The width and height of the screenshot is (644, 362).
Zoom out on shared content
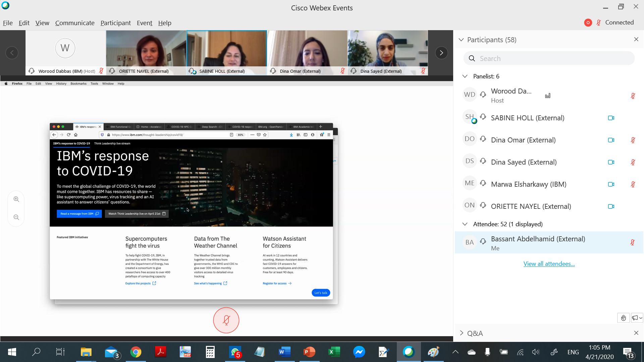pos(16,217)
